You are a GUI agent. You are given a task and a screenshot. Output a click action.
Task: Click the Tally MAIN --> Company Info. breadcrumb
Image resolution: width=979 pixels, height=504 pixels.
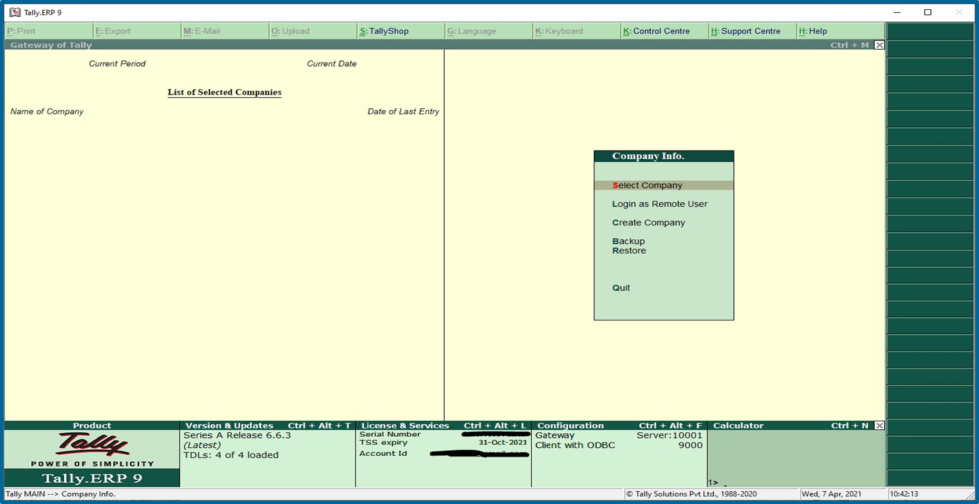60,494
